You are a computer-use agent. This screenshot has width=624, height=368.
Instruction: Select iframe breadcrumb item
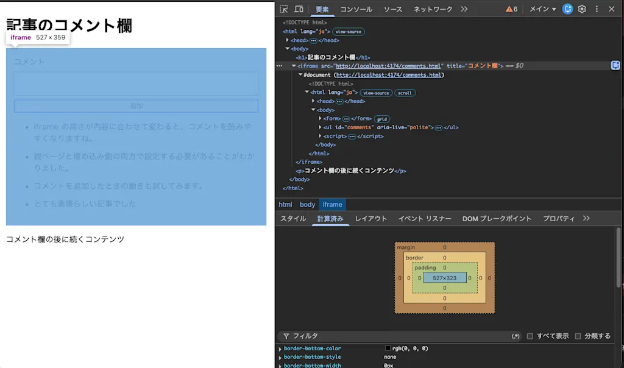click(332, 205)
